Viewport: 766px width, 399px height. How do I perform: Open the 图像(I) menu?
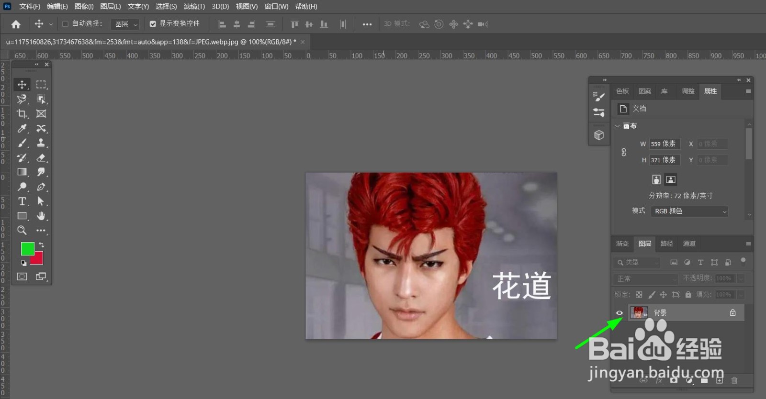point(84,6)
